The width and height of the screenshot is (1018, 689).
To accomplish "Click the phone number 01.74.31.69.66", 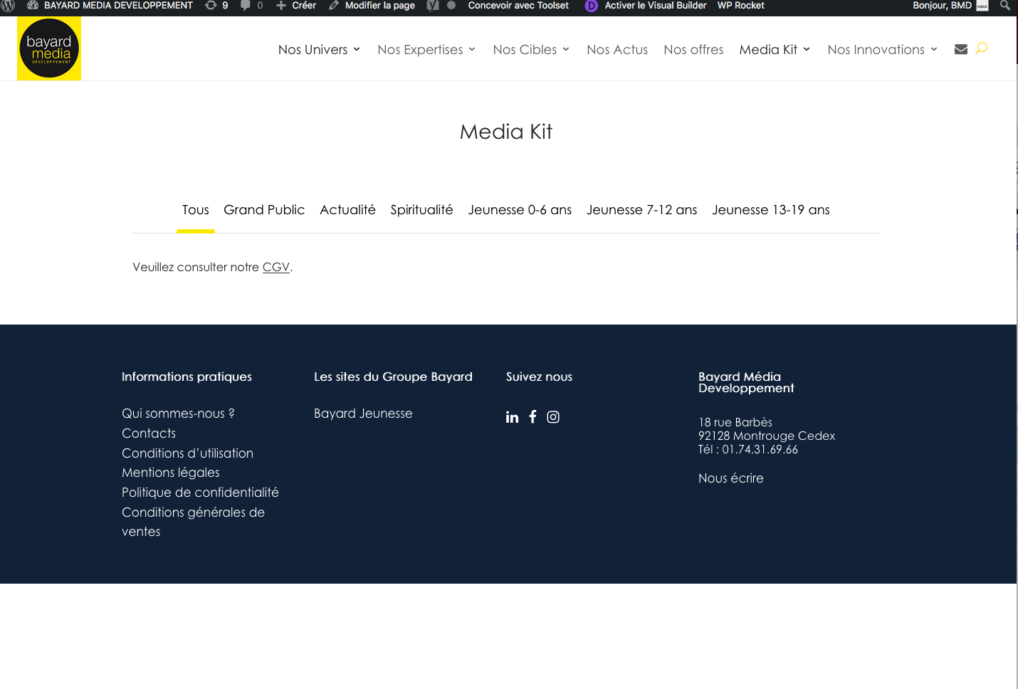I will (760, 450).
